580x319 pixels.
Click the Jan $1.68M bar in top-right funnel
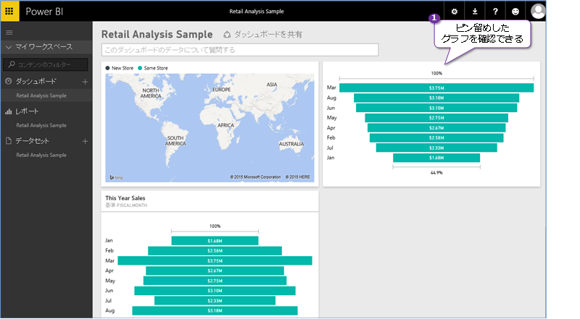tap(436, 158)
